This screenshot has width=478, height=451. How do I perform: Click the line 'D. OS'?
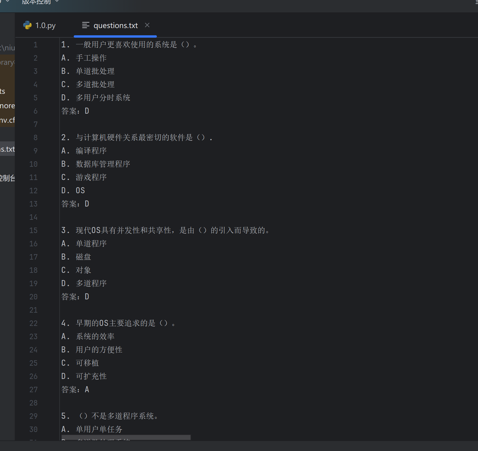[73, 191]
